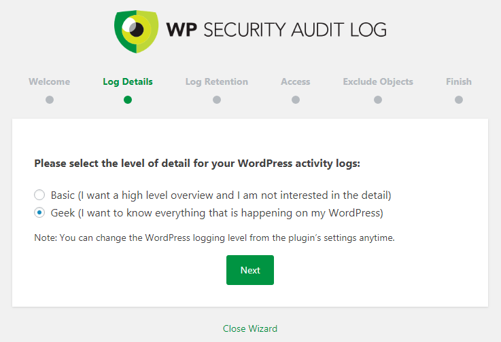Screen dimensions: 501x342
Task: Click the Close Wizard link
Action: 250,328
